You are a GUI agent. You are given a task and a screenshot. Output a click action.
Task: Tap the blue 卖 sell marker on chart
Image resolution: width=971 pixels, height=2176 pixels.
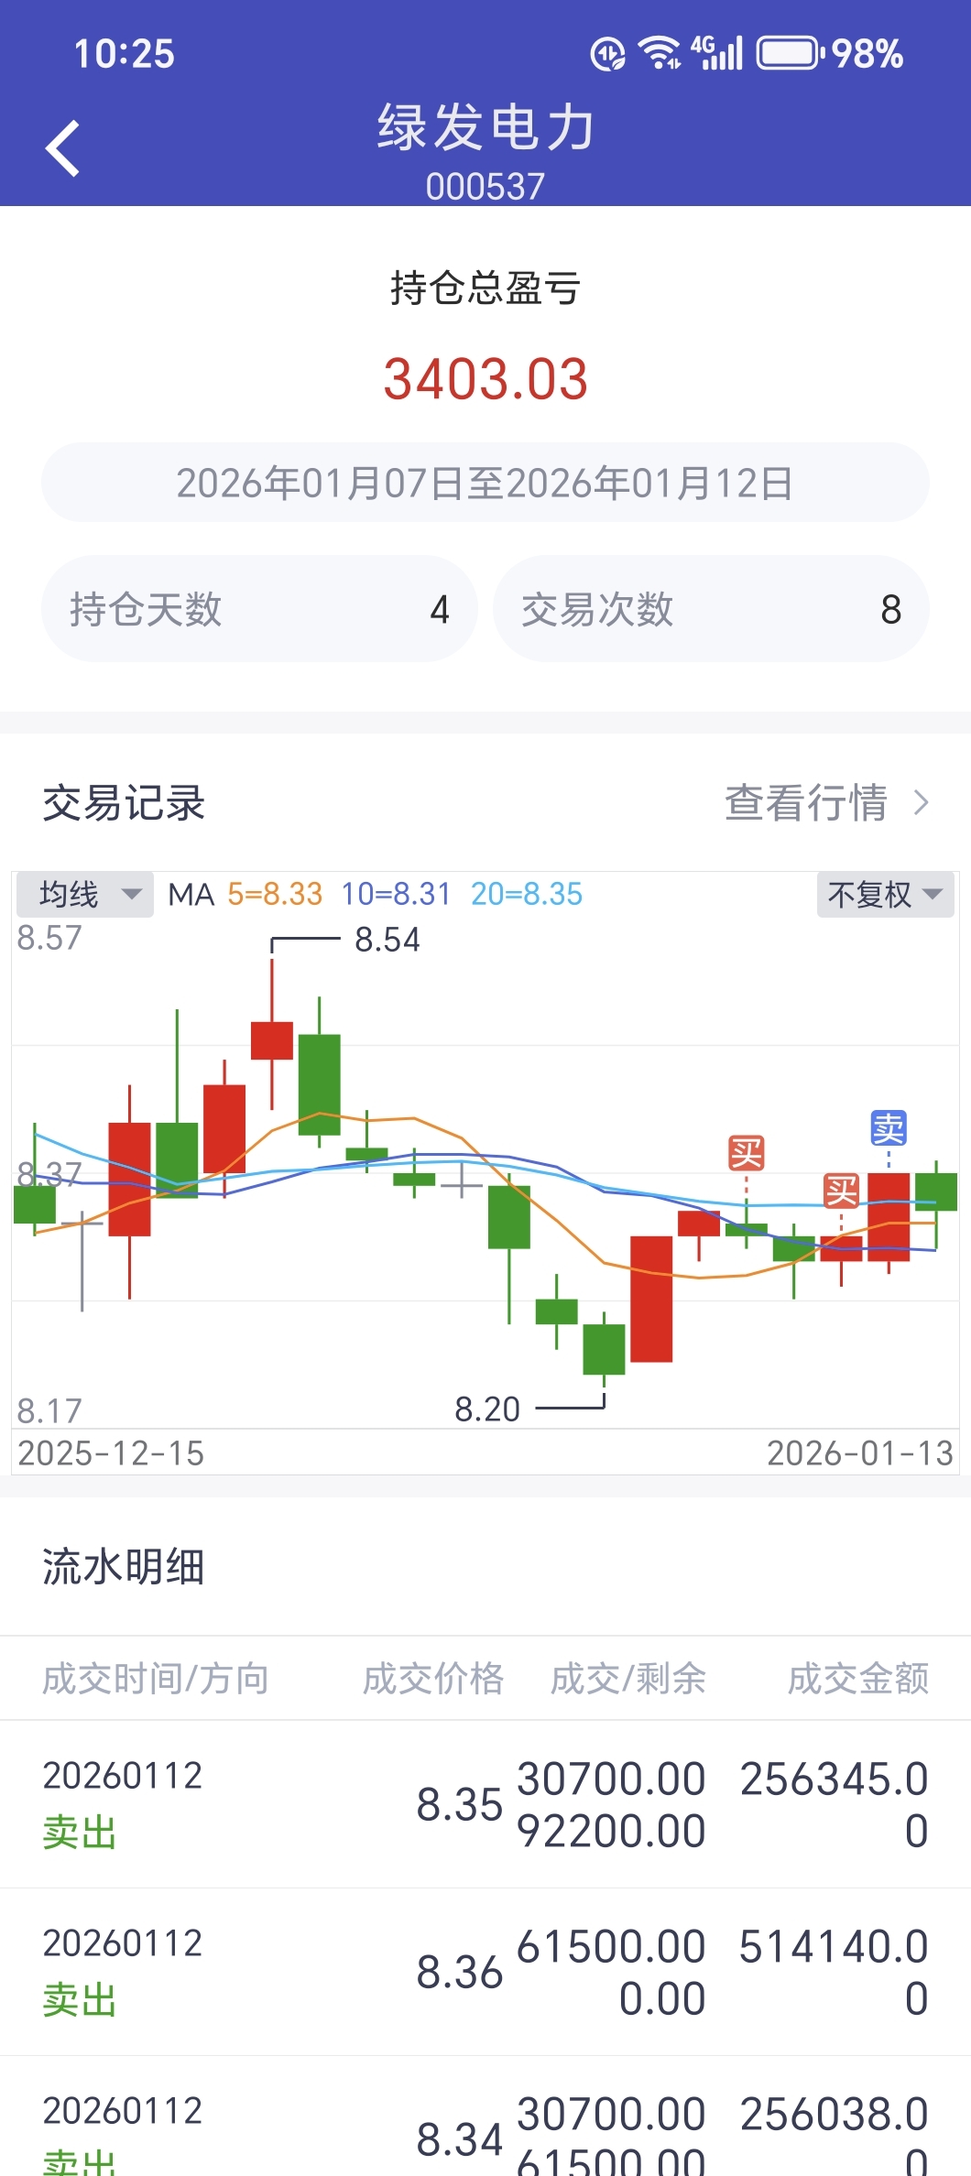point(888,1128)
